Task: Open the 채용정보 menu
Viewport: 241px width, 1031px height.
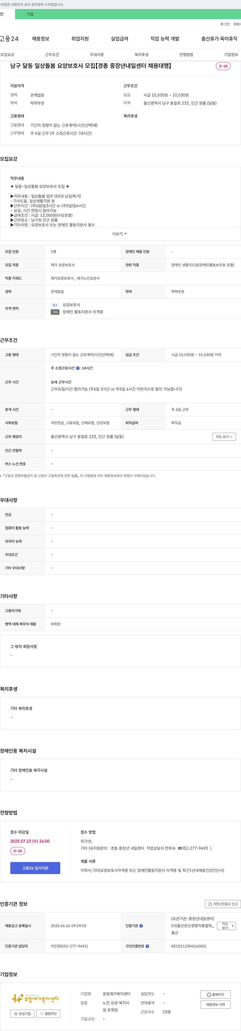Action: (41, 39)
